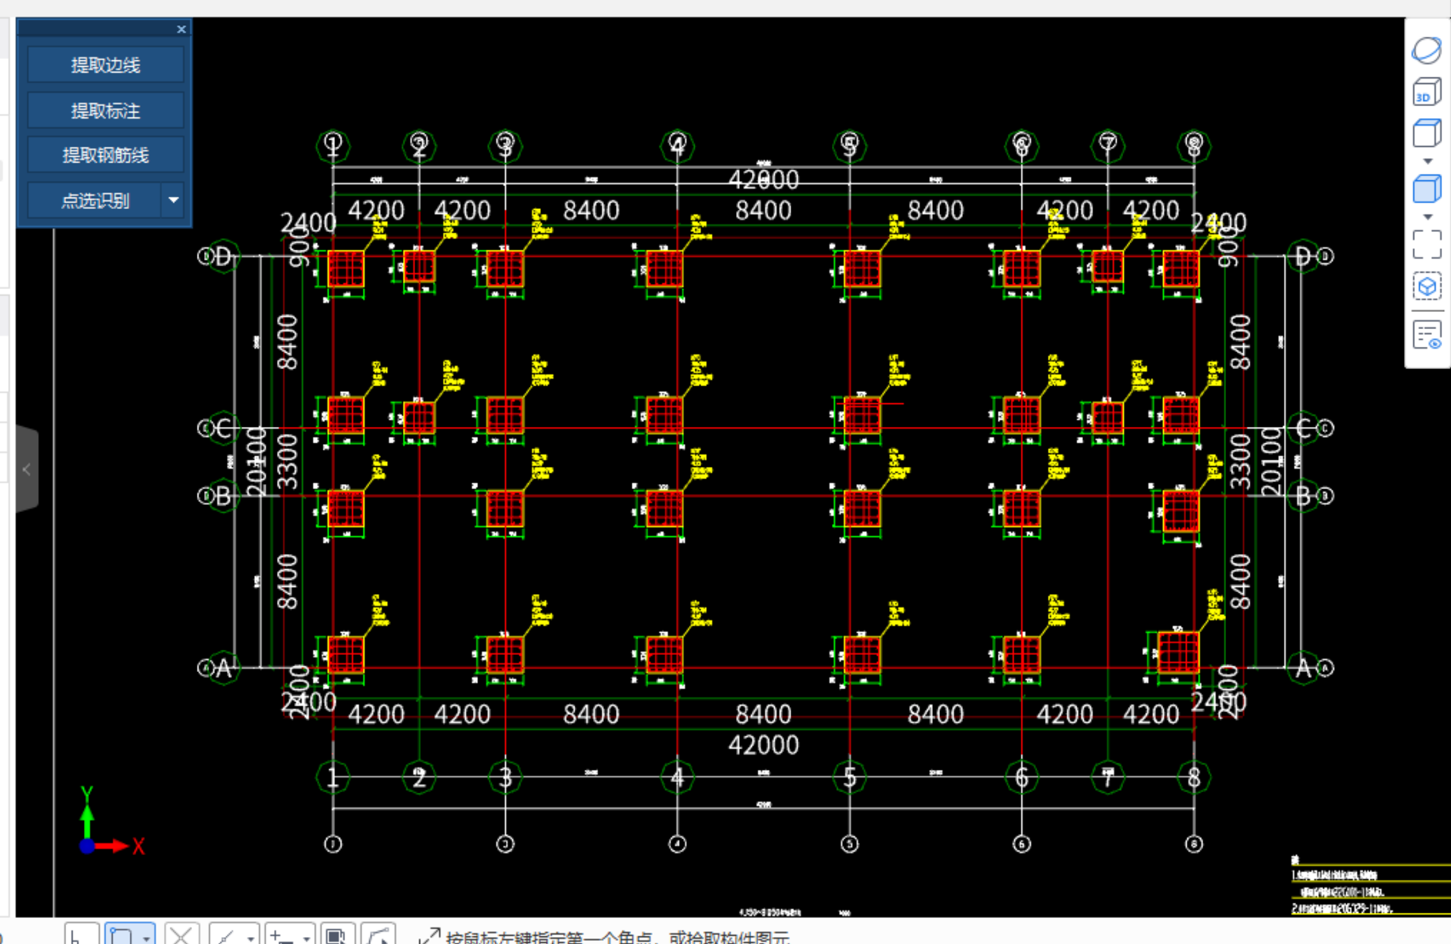
Task: Click the right 20100 vertical dimension text
Action: coord(1271,461)
